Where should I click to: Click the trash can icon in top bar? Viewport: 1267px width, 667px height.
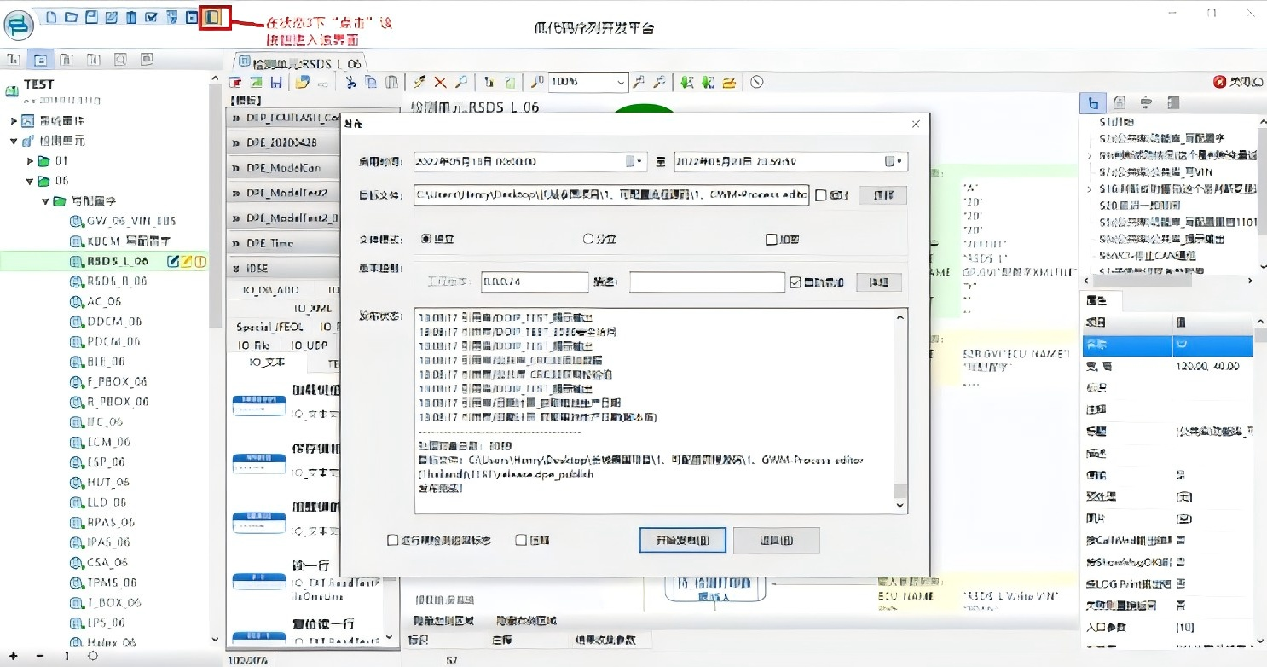pos(131,17)
